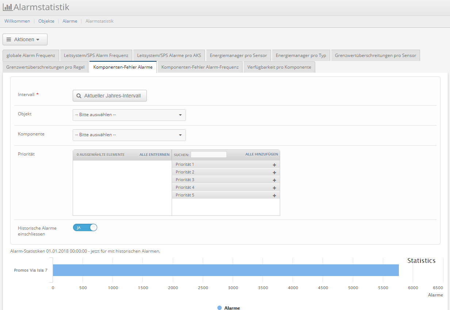Click the plus icon beside Priorität 3
450x310 pixels.
click(274, 180)
